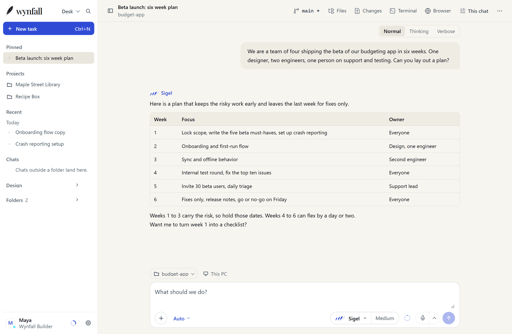Open the Onboarding flow copy task

[49, 132]
